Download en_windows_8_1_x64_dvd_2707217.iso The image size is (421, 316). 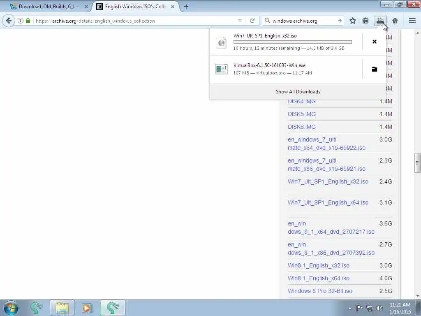pos(331,228)
